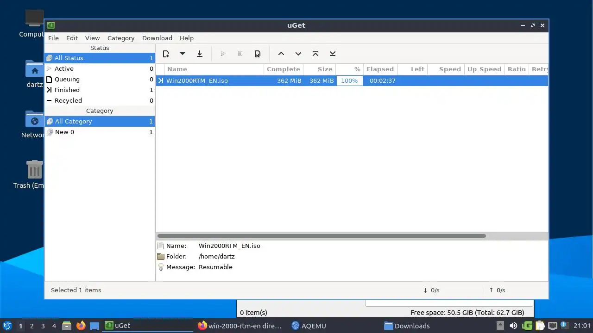
Task: Open the View menu
Action: pos(92,38)
